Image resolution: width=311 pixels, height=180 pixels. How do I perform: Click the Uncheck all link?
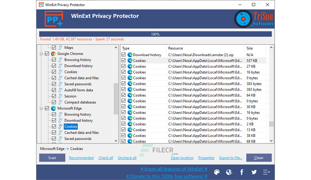[127, 158]
